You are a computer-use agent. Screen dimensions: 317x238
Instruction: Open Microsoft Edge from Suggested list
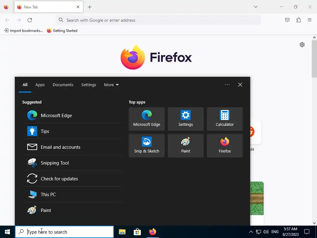click(x=72, y=115)
